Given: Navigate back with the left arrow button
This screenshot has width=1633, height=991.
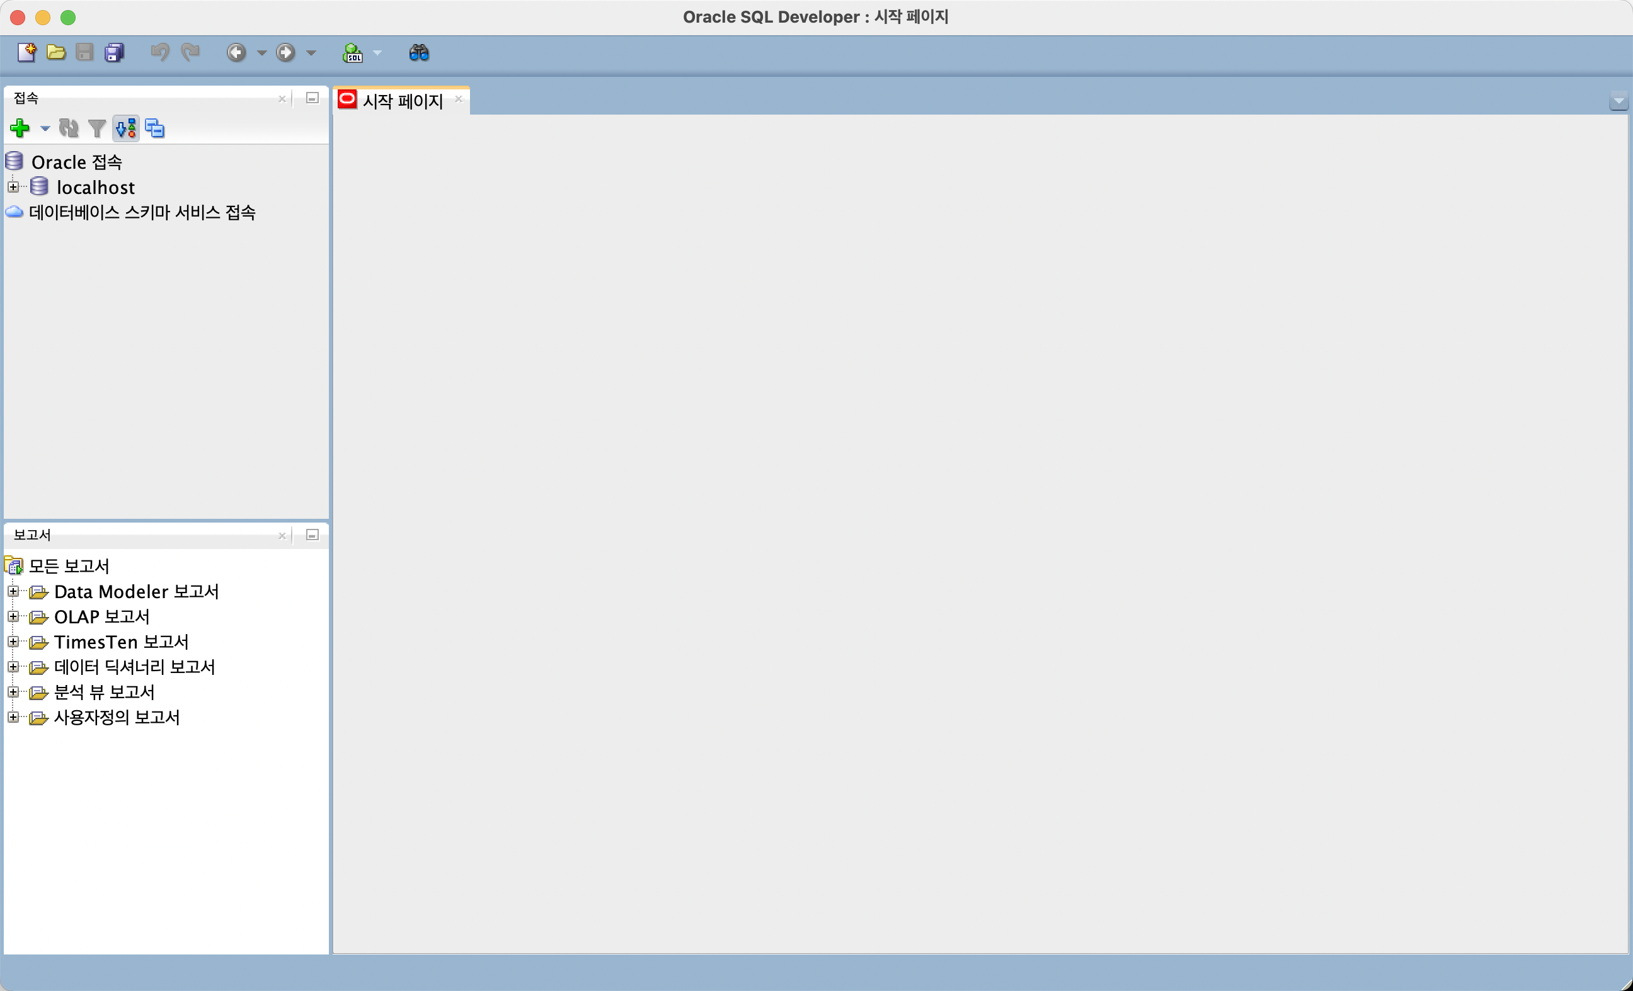Looking at the screenshot, I should tap(237, 52).
